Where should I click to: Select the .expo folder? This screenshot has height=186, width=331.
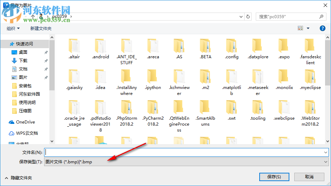pyautogui.click(x=284, y=49)
